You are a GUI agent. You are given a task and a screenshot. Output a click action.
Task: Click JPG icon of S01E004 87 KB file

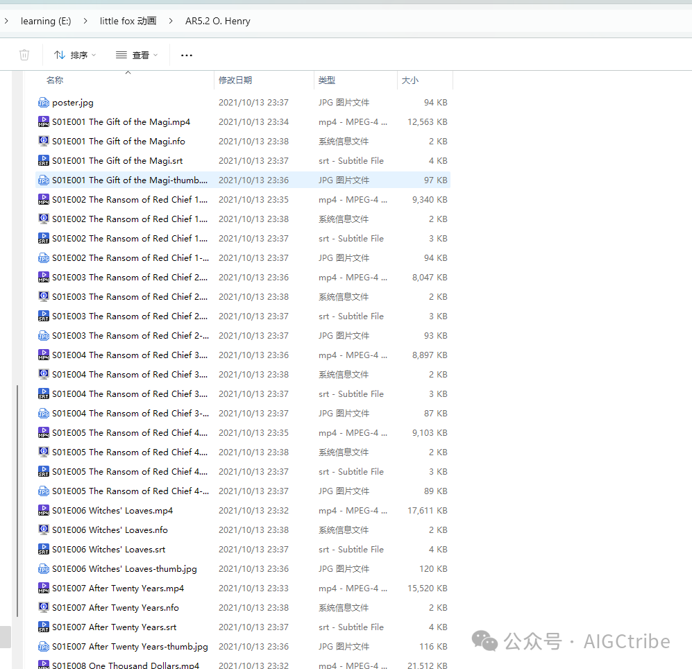(44, 413)
